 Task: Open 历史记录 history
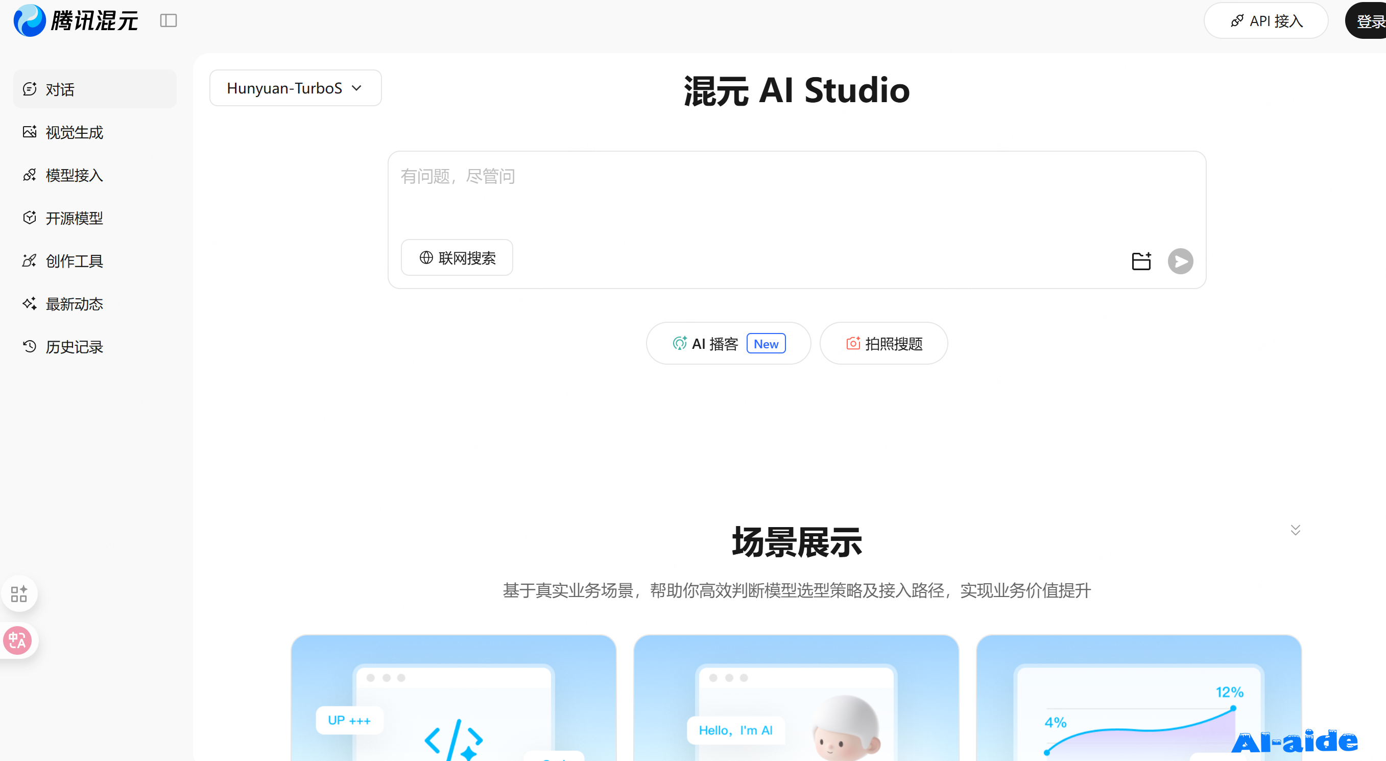point(94,347)
